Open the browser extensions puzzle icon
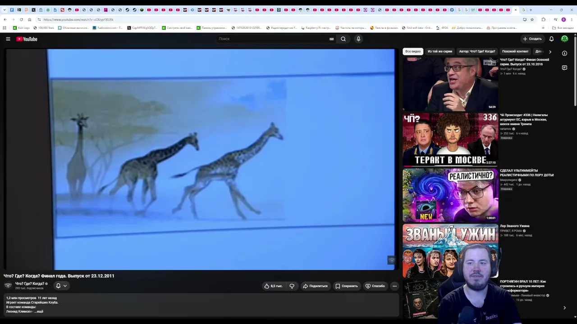This screenshot has width=577, height=324. 543,19
